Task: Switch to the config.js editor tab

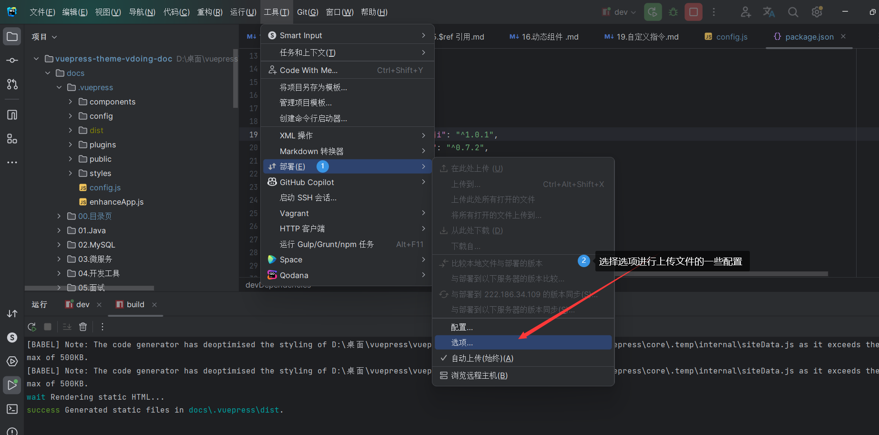Action: (x=726, y=37)
